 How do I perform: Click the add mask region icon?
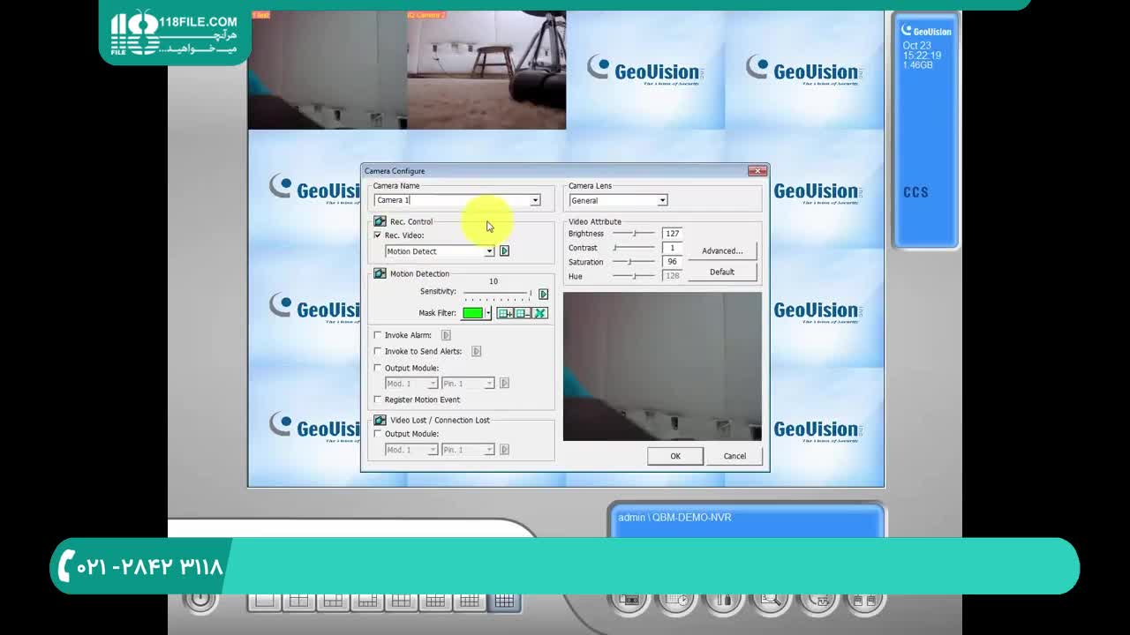(505, 313)
